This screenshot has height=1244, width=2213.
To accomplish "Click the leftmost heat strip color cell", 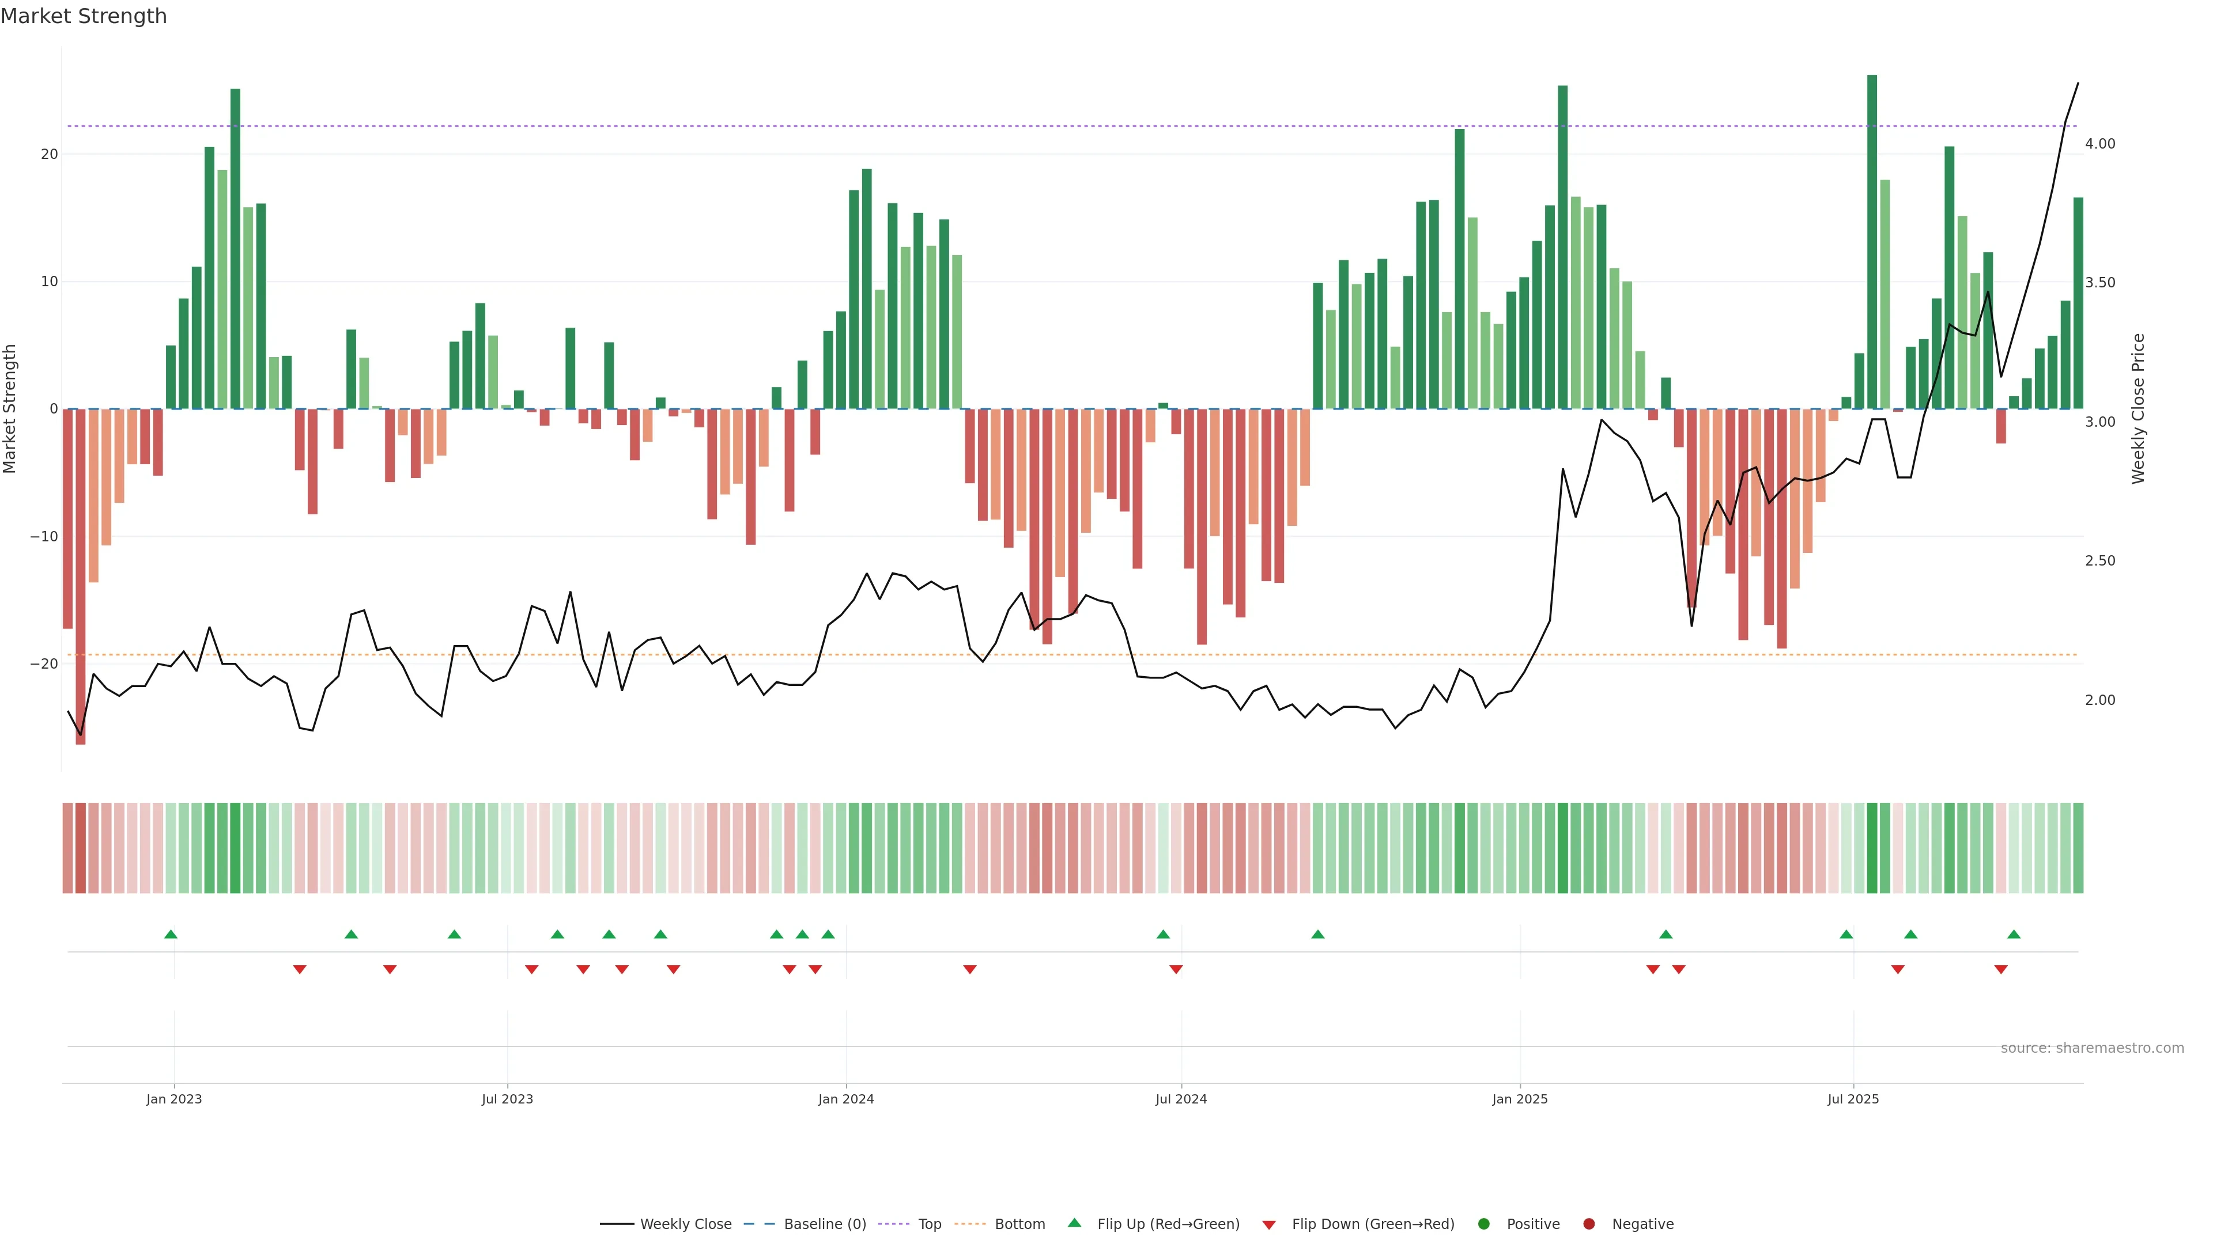I will pos(67,847).
